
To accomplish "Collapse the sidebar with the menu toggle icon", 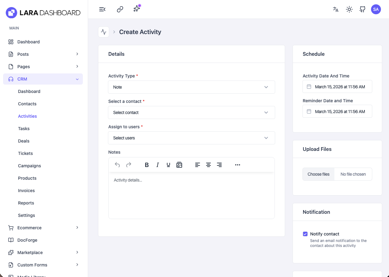I will 102,9.
